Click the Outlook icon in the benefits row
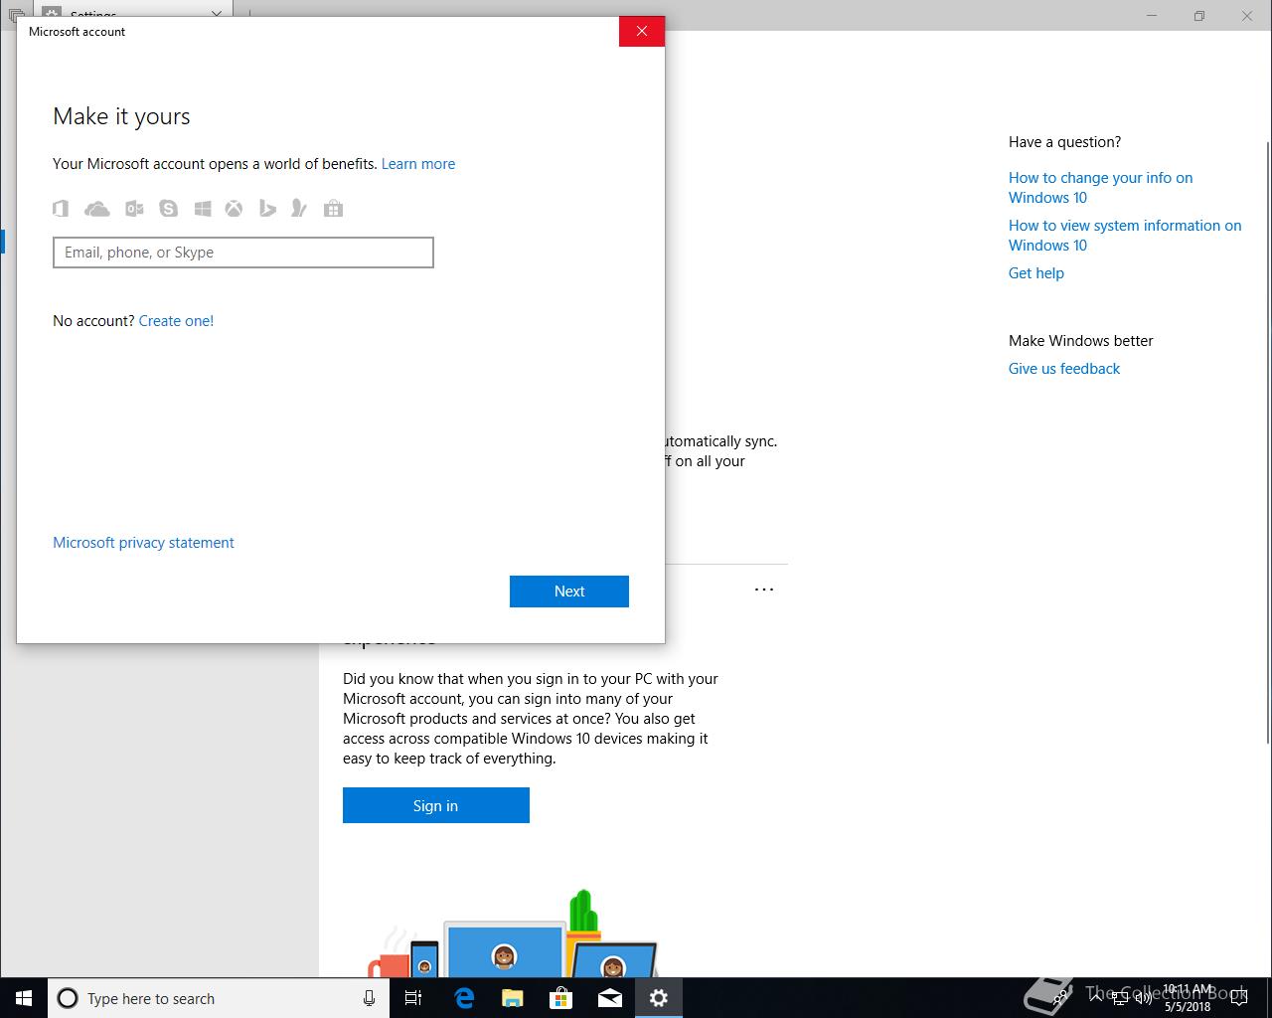This screenshot has width=1272, height=1018. coord(134,208)
